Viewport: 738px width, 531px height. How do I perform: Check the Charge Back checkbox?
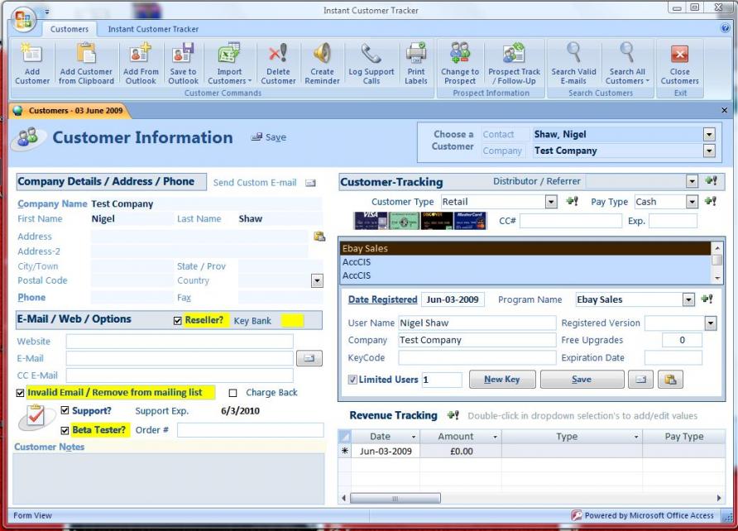click(232, 393)
